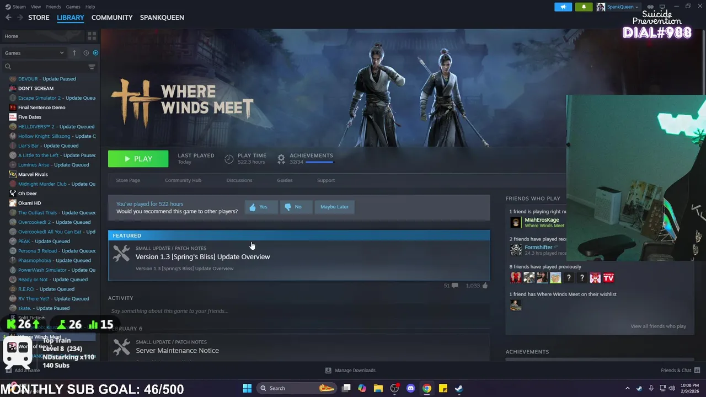This screenshot has height=397, width=706.
Task: Click the thumbs-down No recommend button
Action: 296,207
